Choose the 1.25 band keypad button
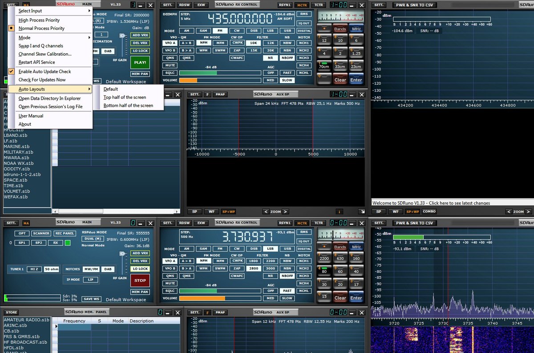 [356, 53]
